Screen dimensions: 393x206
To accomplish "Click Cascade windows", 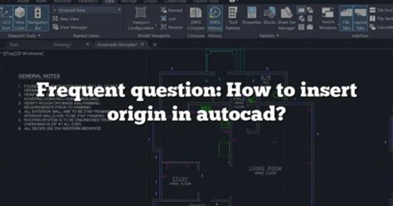I will click(381, 27).
